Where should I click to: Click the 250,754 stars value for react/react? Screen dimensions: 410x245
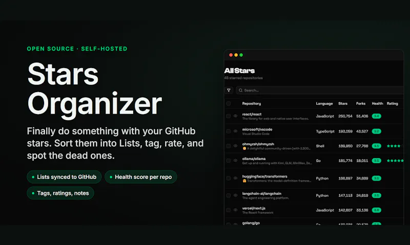click(345, 116)
